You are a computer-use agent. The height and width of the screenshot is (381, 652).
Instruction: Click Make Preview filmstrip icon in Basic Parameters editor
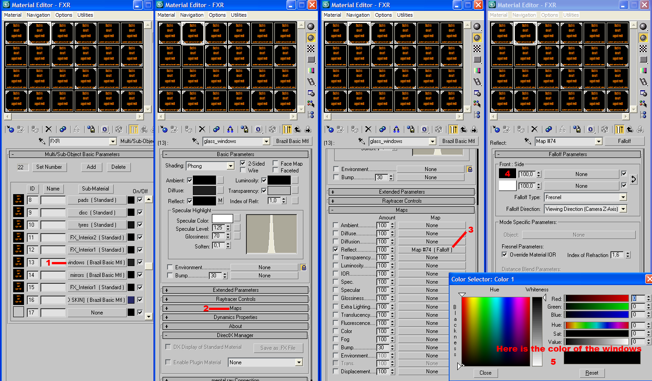point(311,81)
